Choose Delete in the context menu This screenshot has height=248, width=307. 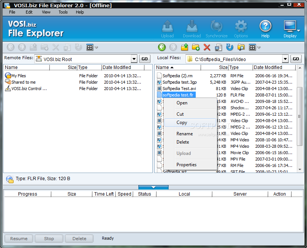[190, 142]
